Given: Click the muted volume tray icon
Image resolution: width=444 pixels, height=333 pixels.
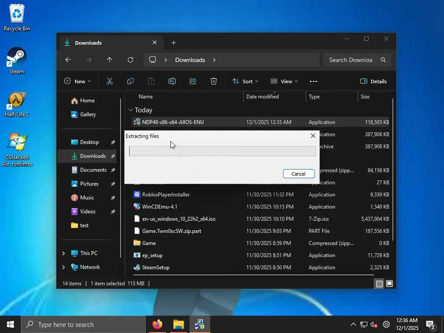Looking at the screenshot, I should click(x=374, y=324).
